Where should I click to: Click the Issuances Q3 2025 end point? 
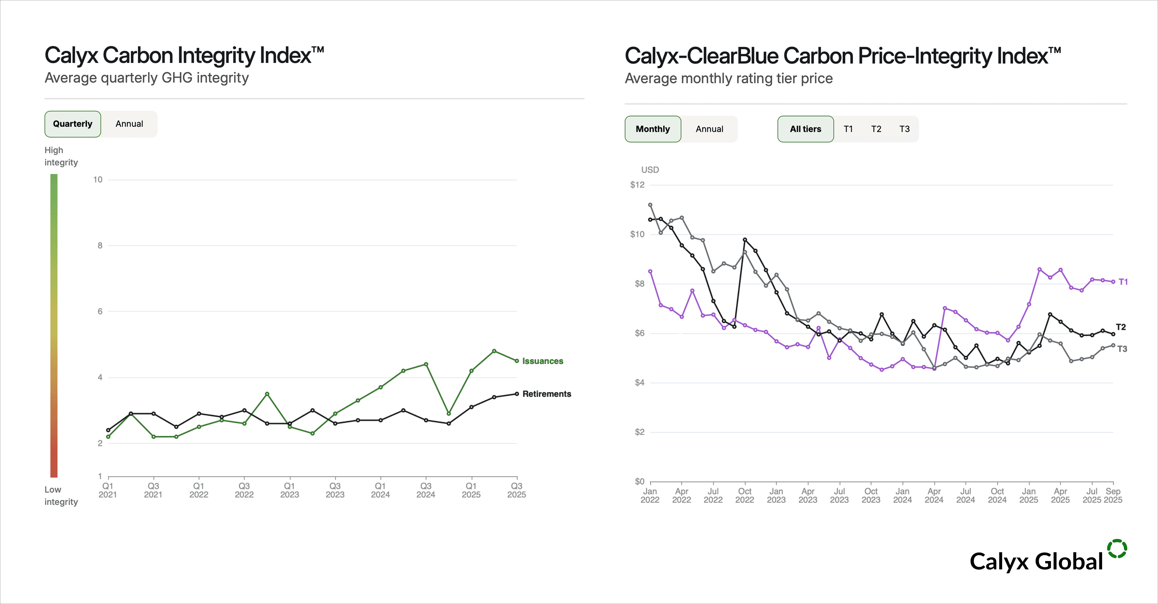pyautogui.click(x=517, y=361)
